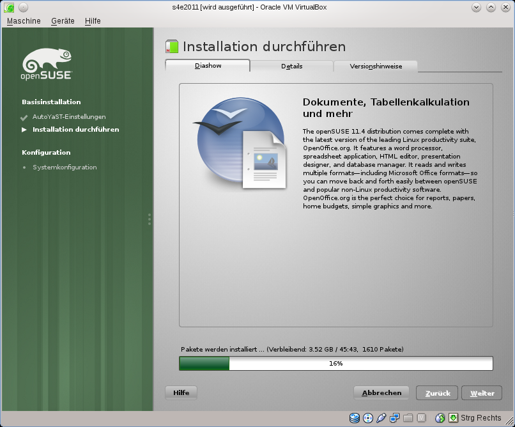Open the Hilfe menu in menu bar

(93, 21)
